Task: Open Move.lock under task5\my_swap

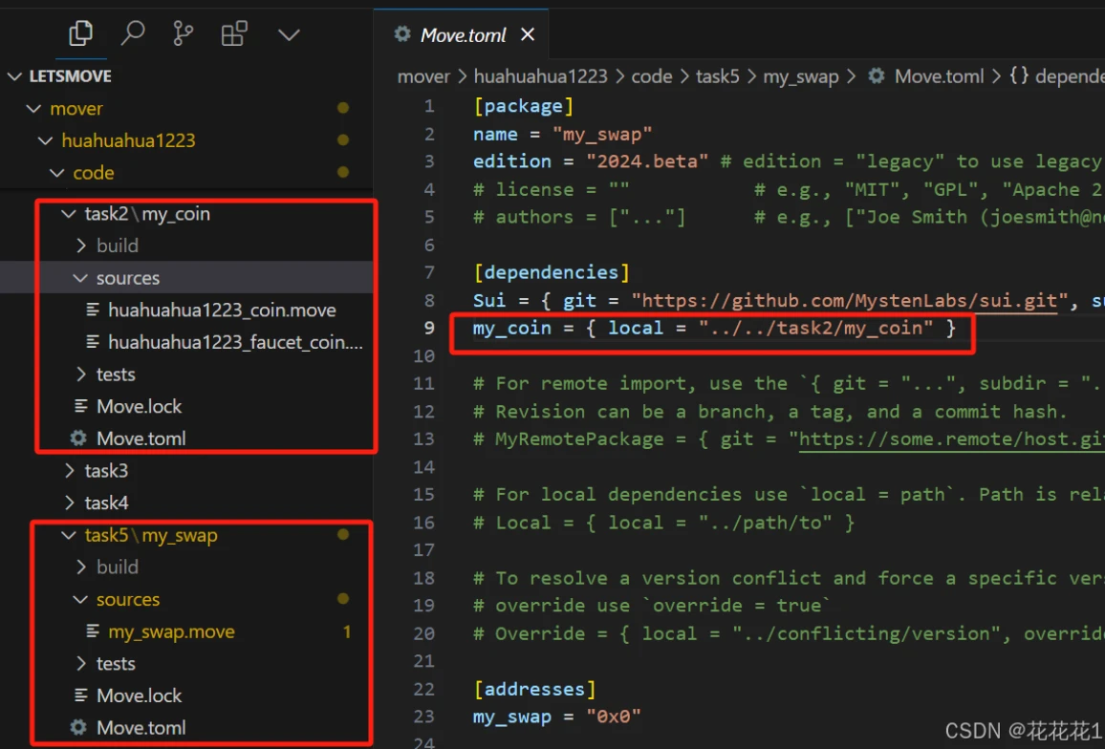Action: click(x=139, y=695)
